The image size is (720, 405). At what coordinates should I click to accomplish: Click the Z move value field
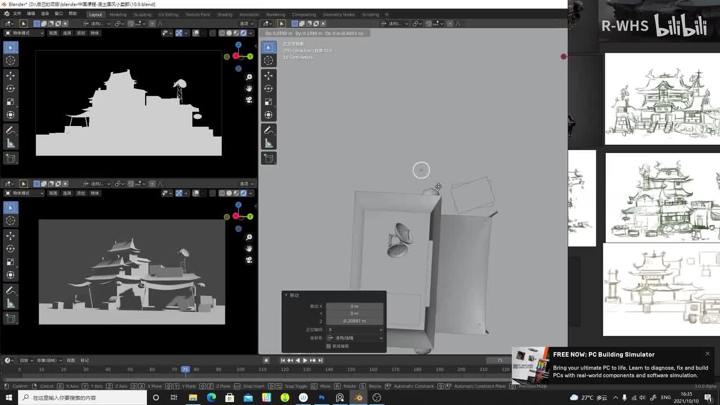355,321
